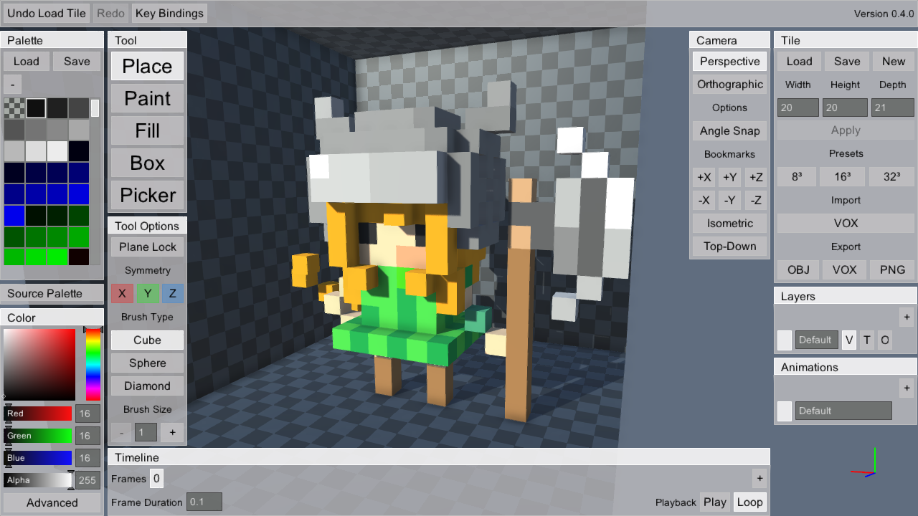Image resolution: width=918 pixels, height=516 pixels.
Task: Select the Box tool
Action: (x=147, y=163)
